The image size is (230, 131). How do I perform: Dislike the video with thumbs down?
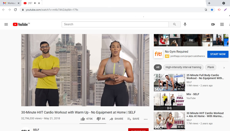tap(99, 119)
